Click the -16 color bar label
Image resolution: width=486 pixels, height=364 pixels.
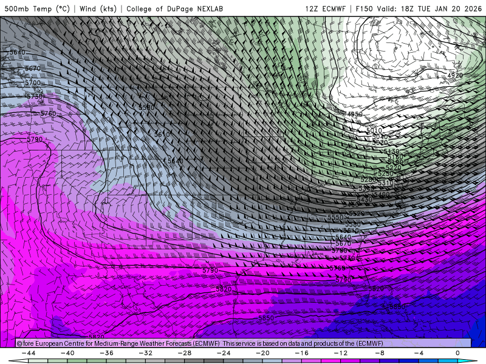(x=302, y=353)
